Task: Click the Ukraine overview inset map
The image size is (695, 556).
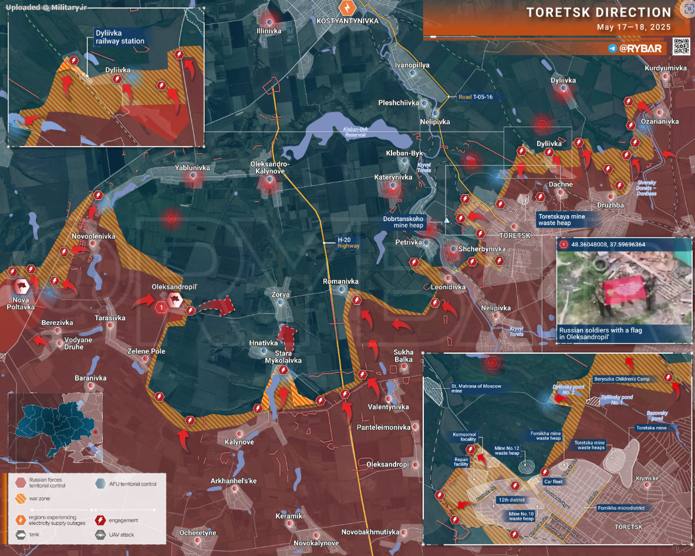Action: click(55, 428)
